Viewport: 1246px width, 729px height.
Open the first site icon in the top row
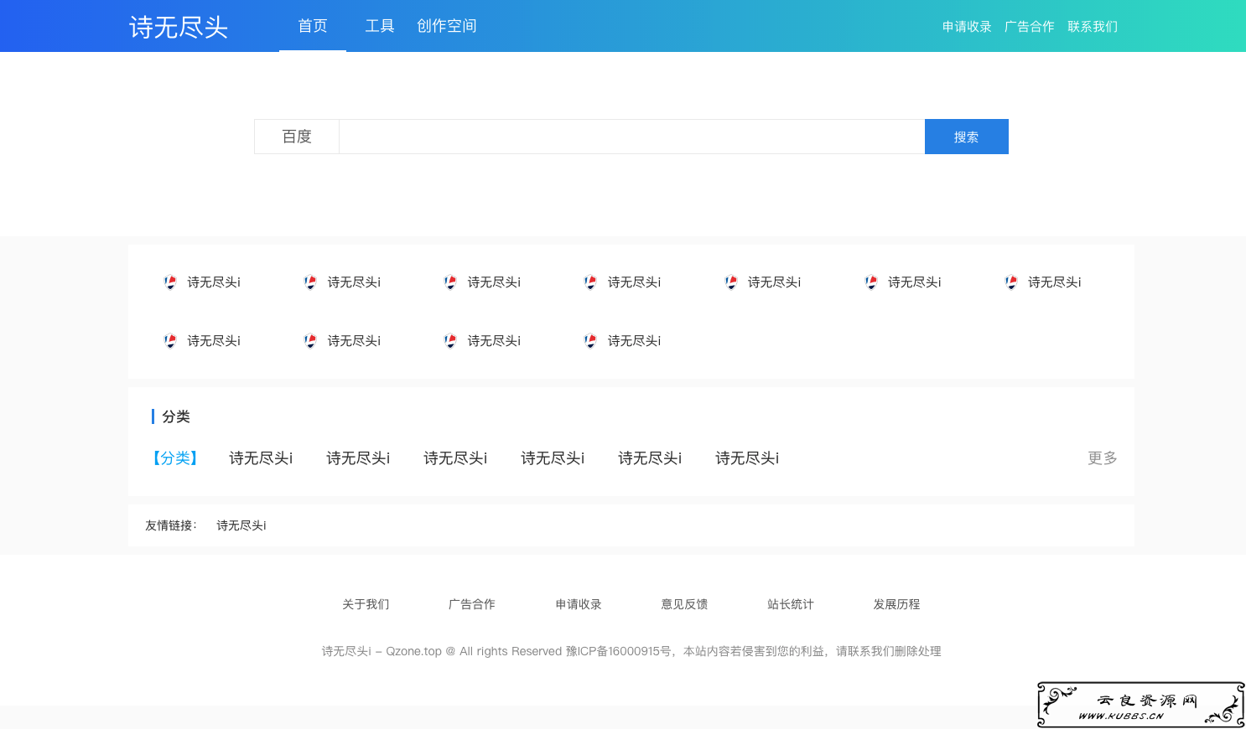tap(170, 282)
